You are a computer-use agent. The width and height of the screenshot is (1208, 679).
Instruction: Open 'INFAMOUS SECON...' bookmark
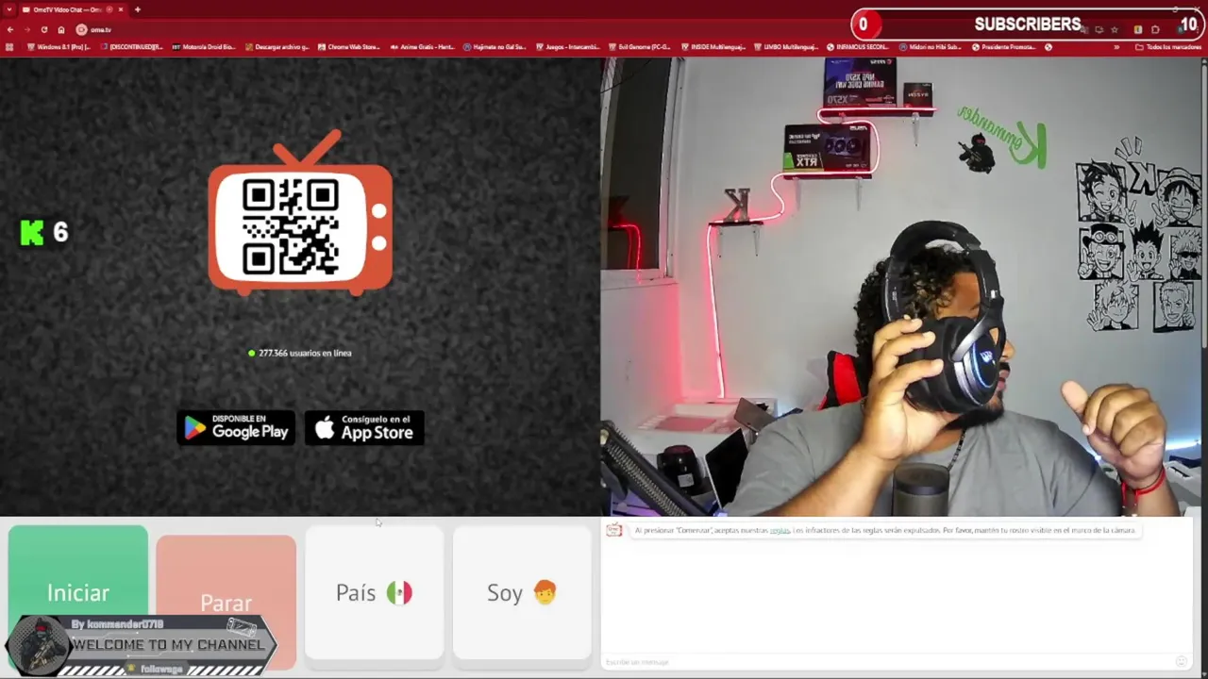point(857,47)
